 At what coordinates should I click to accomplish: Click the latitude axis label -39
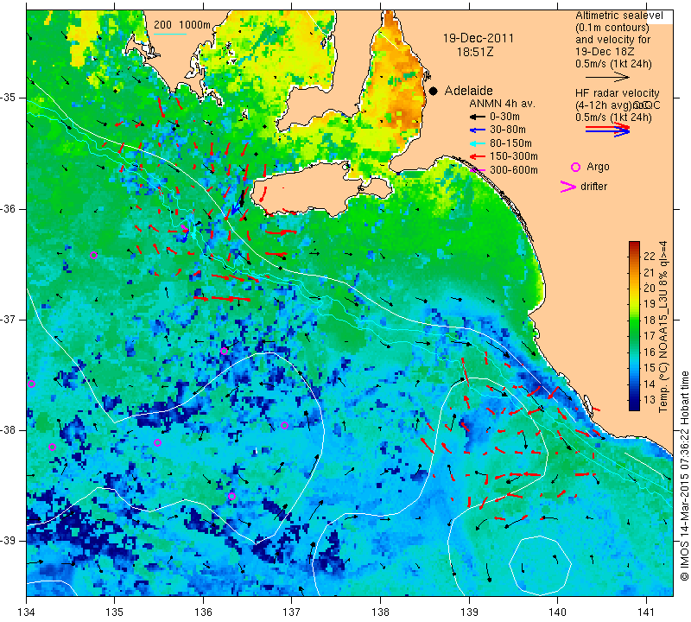[x=8, y=541]
